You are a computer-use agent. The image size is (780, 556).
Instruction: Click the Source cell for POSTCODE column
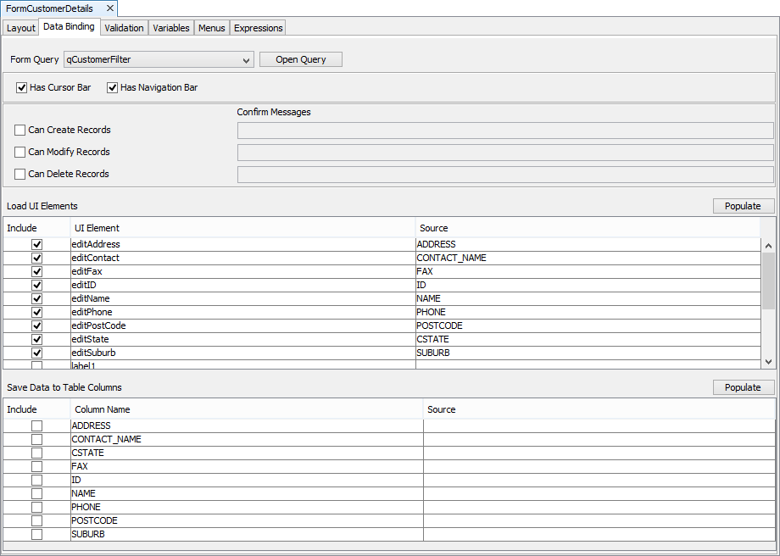point(598,521)
